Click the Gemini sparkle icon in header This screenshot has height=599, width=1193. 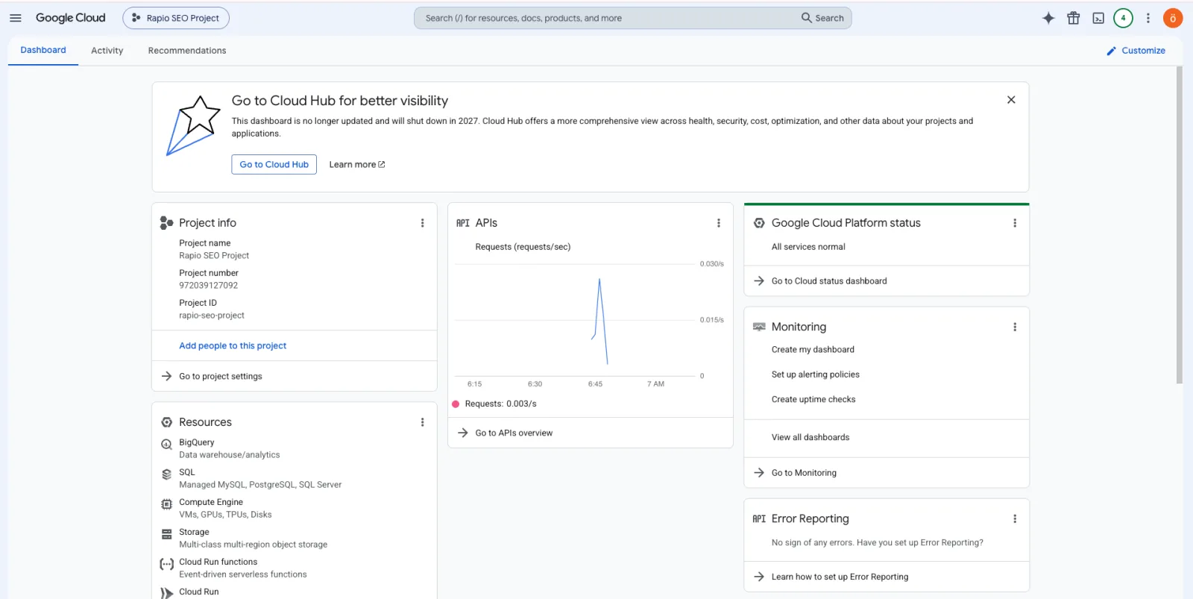click(1048, 18)
